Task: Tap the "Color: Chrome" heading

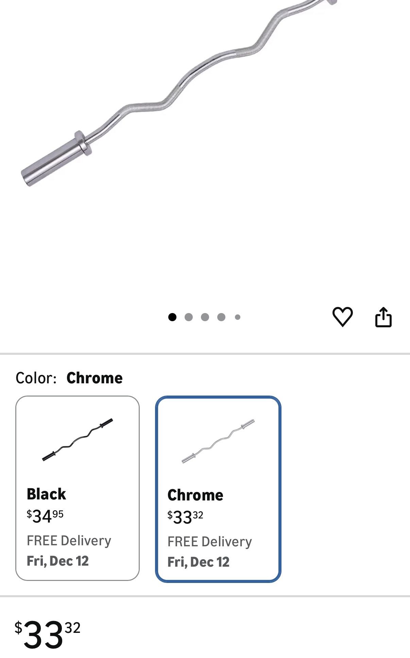Action: coord(69,378)
